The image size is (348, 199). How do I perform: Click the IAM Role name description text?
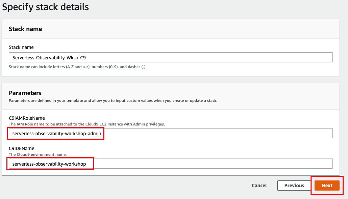click(x=87, y=124)
